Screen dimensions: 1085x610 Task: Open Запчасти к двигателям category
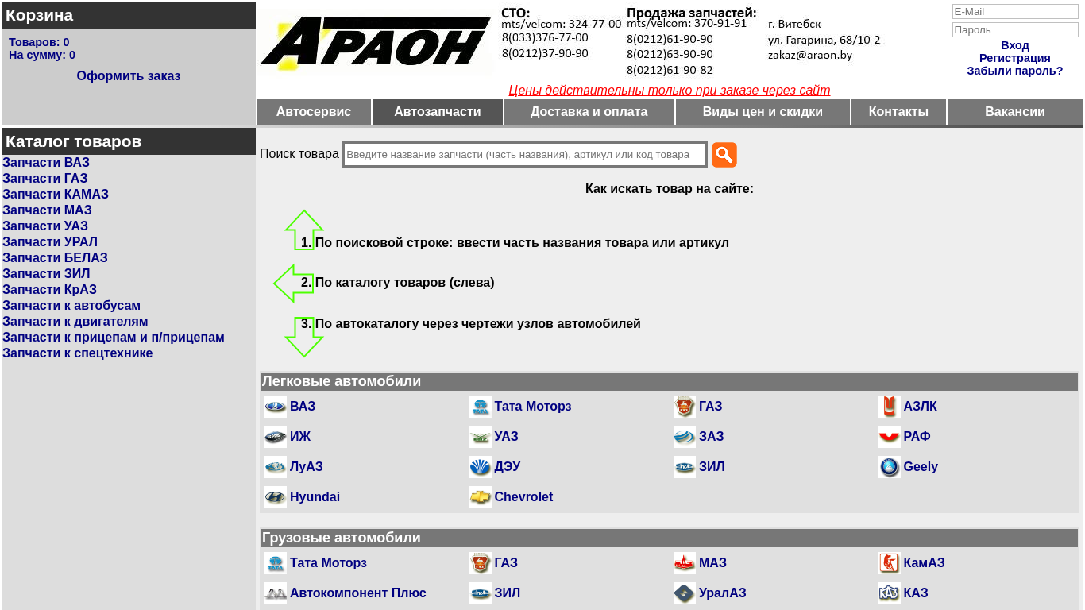[x=75, y=322]
